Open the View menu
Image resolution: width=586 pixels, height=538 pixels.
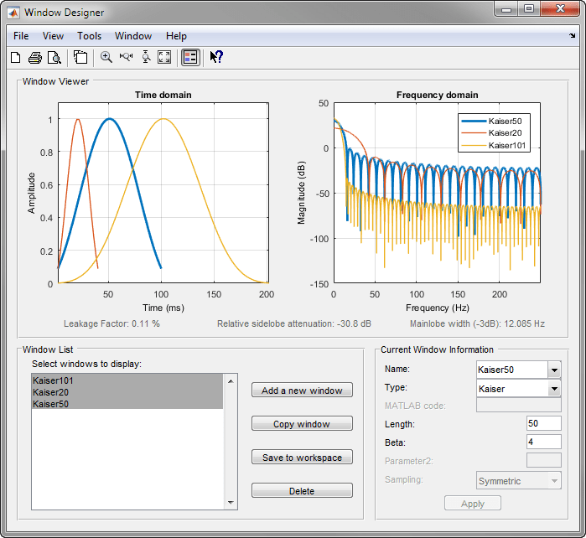pyautogui.click(x=53, y=36)
